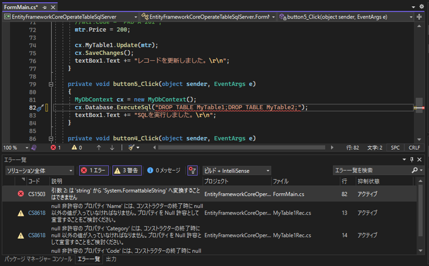This screenshot has width=429, height=266.
Task: Toggle the 3 警告 filter button
Action: (126, 170)
